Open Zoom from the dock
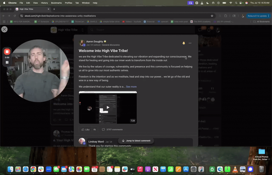272x175 pixels. (49, 169)
